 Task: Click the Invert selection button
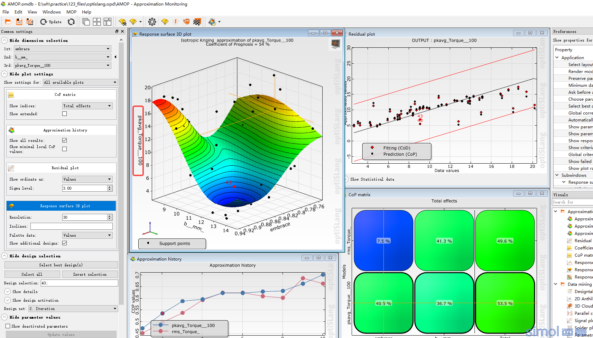pyautogui.click(x=90, y=274)
